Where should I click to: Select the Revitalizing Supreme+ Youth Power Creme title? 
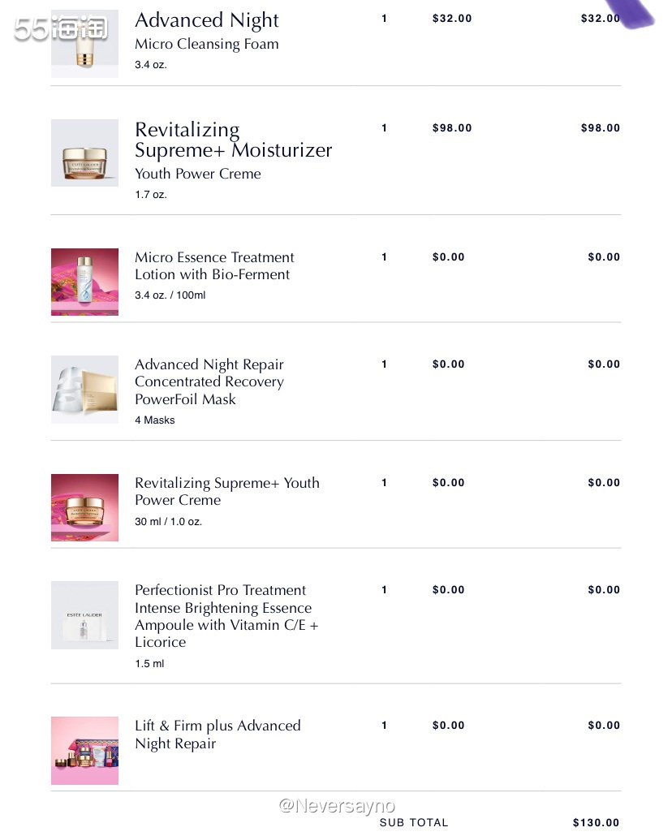point(226,491)
